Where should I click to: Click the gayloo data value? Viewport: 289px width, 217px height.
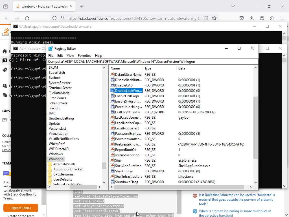[183, 117]
